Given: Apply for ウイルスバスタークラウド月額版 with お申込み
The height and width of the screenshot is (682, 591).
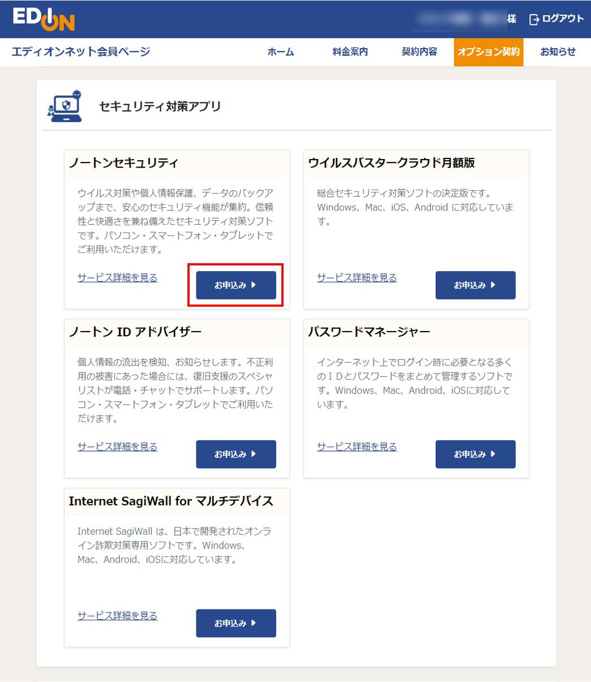Looking at the screenshot, I should click(476, 285).
